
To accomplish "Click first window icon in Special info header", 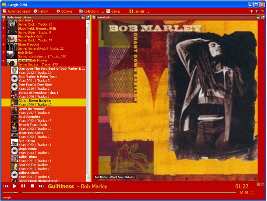I will click(259, 17).
